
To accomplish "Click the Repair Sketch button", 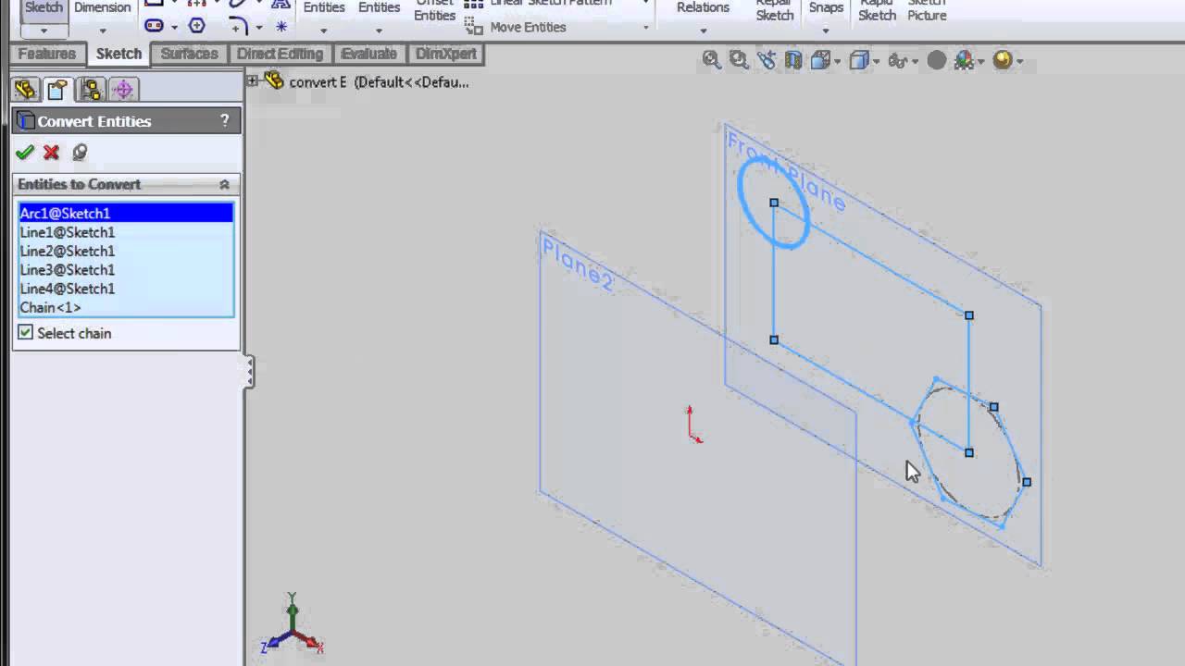I will point(774,11).
